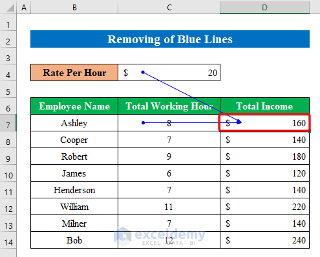Select column B header
This screenshot has width=320, height=257.
click(74, 7)
